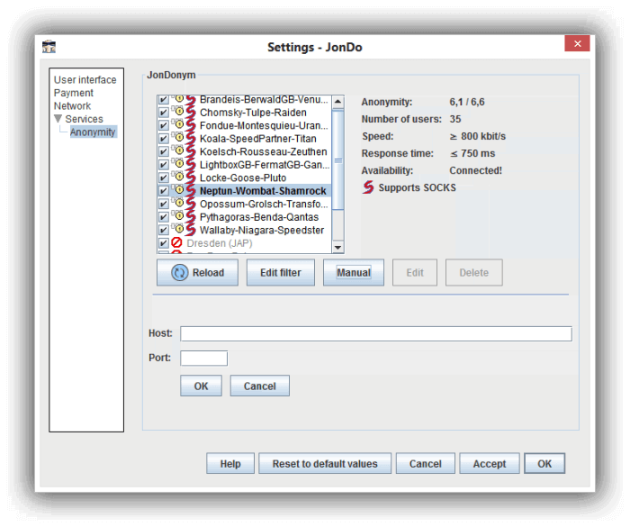Click the SOCKS icon beside Wallaby-Niagara-Speedster
Viewport: 630px width, 527px height.
[191, 230]
